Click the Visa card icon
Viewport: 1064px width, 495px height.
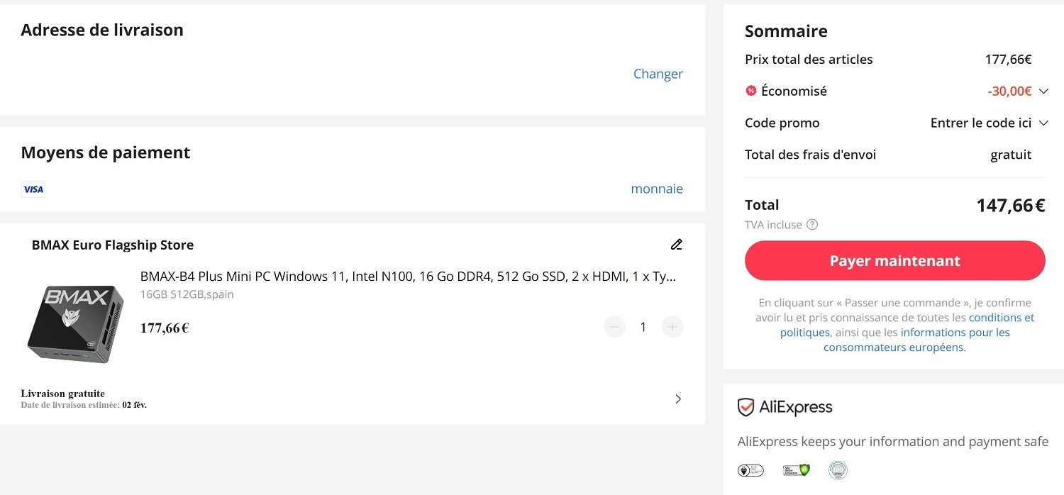coord(33,189)
